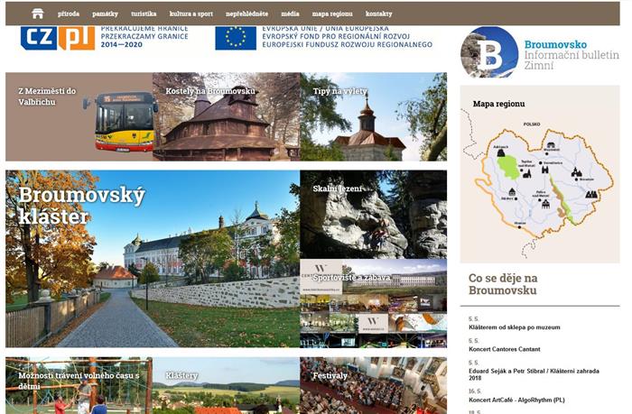632x414 pixels.
Task: Open the turistika menu item
Action: (144, 14)
